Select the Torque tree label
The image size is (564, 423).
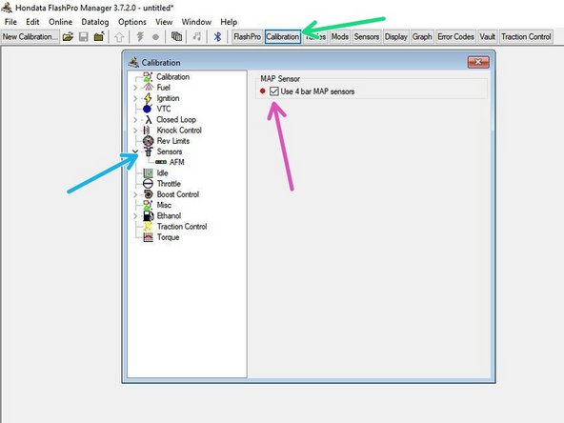click(x=168, y=237)
